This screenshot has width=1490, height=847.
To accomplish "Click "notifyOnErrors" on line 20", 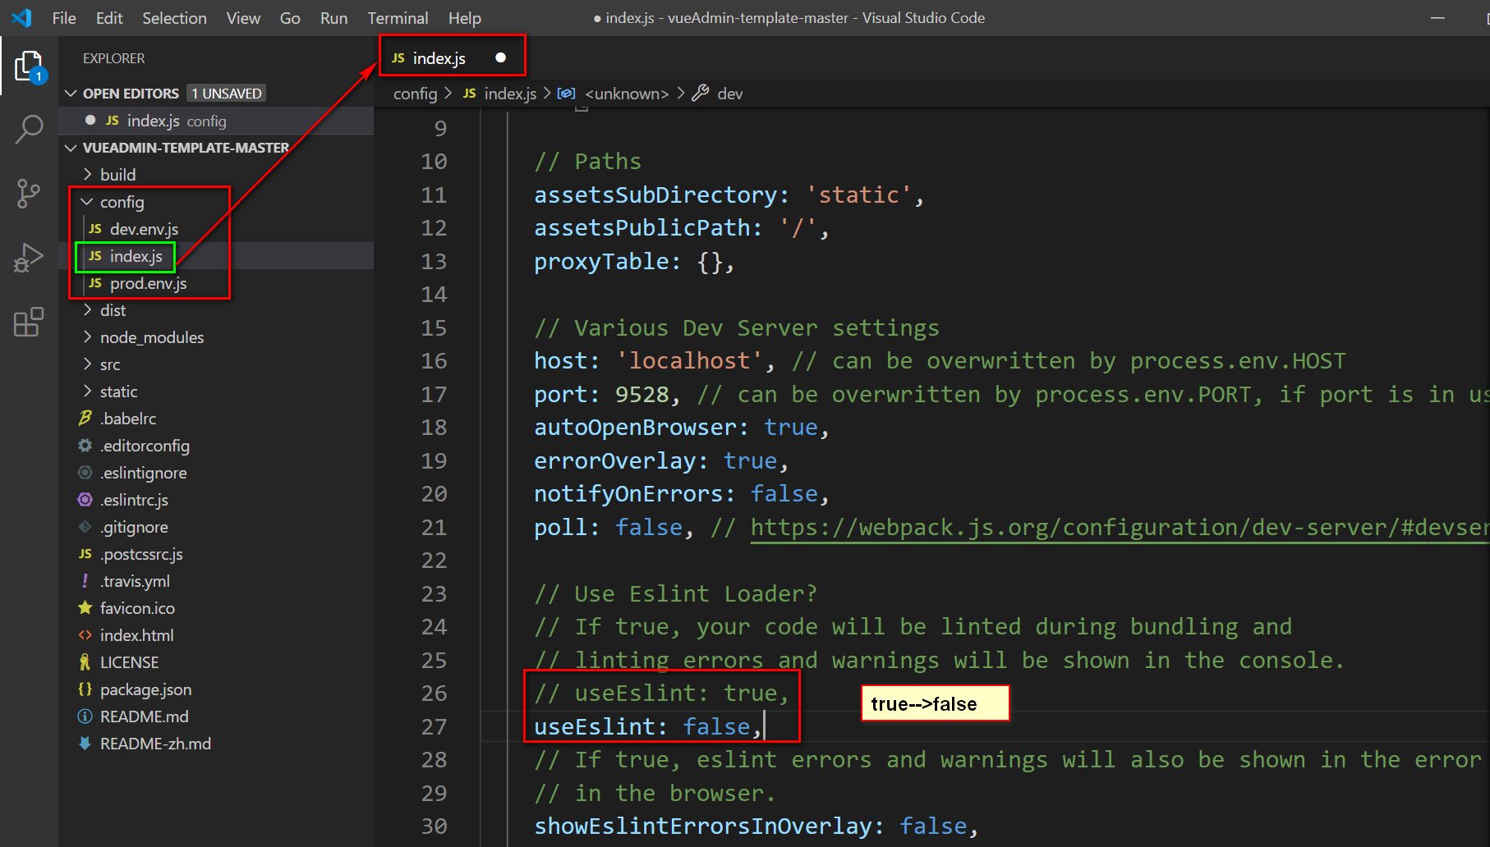I will pos(628,493).
